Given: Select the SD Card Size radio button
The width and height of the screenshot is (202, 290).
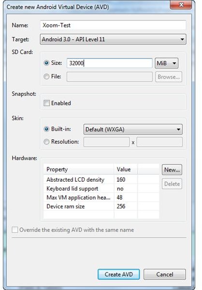Looking at the screenshot, I should tap(46, 63).
